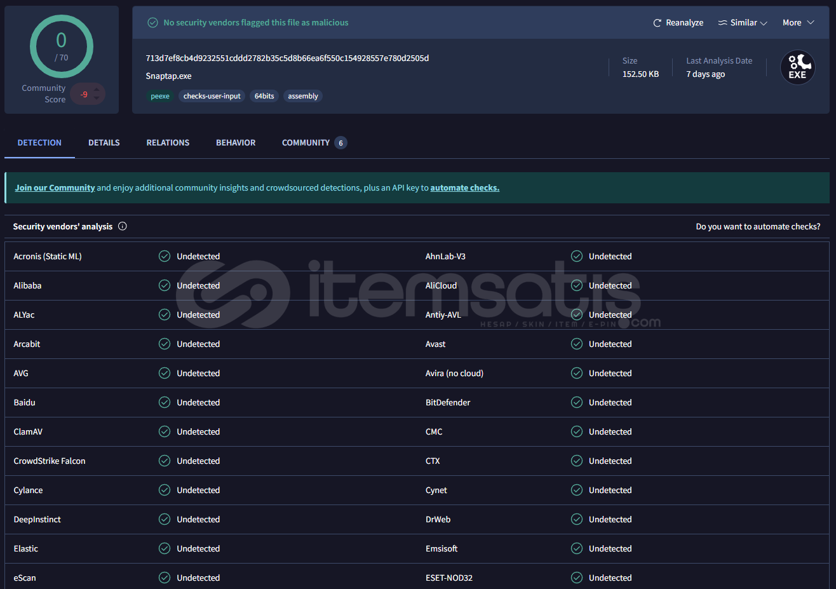The image size is (836, 589).
Task: Click Acronis (Static ML) undetected check icon
Action: (165, 256)
